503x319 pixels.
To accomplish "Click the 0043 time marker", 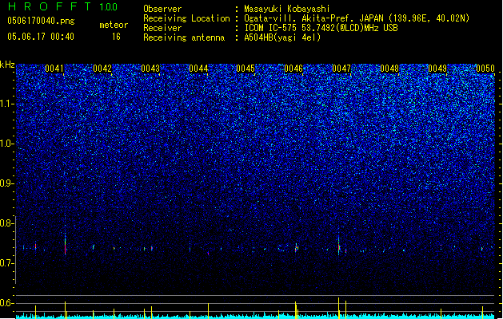I will [x=150, y=69].
